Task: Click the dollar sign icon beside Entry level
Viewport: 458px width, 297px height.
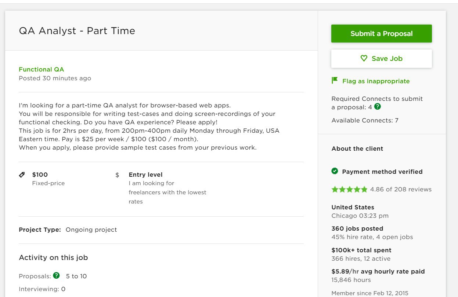Action: (117, 175)
